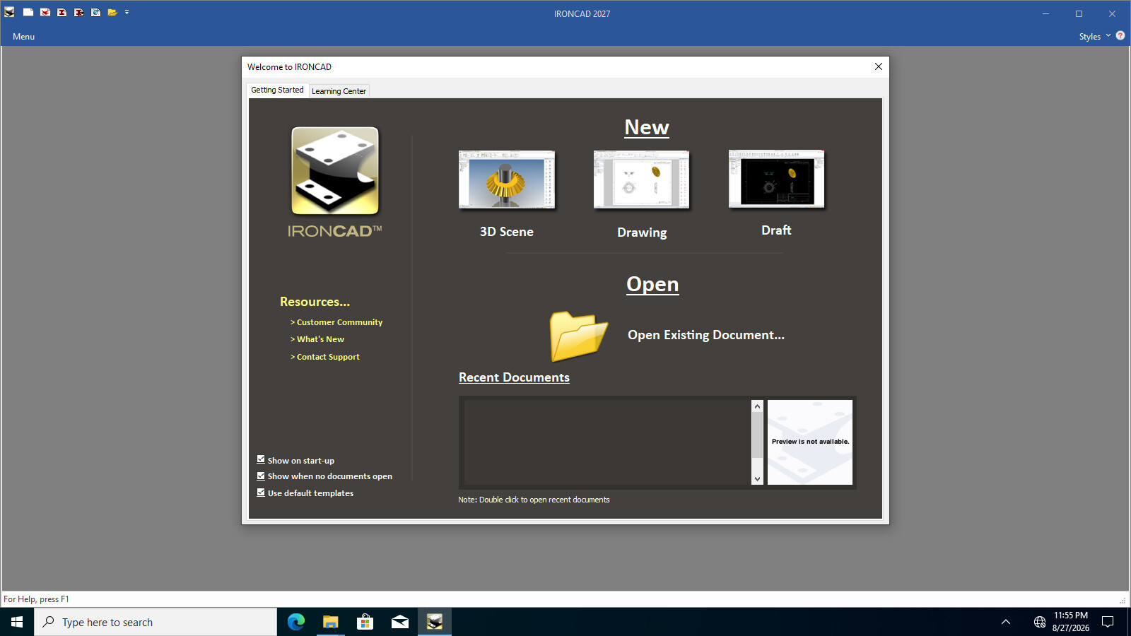Switch to the Getting Started tab
Image resolution: width=1131 pixels, height=636 pixels.
[x=277, y=90]
